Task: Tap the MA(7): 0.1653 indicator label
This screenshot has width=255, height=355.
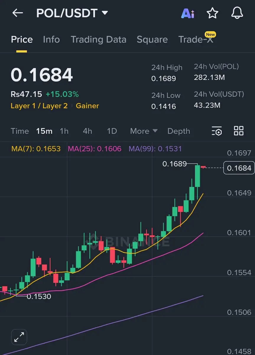Action: click(x=36, y=149)
